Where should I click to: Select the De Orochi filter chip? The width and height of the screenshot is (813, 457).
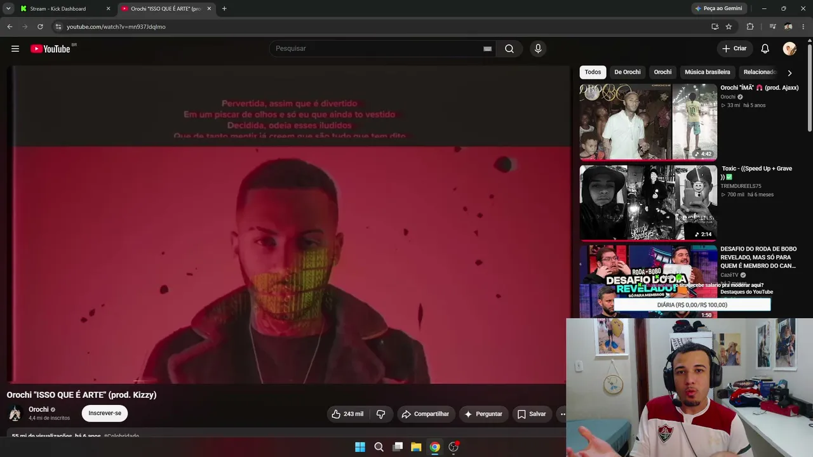point(628,72)
